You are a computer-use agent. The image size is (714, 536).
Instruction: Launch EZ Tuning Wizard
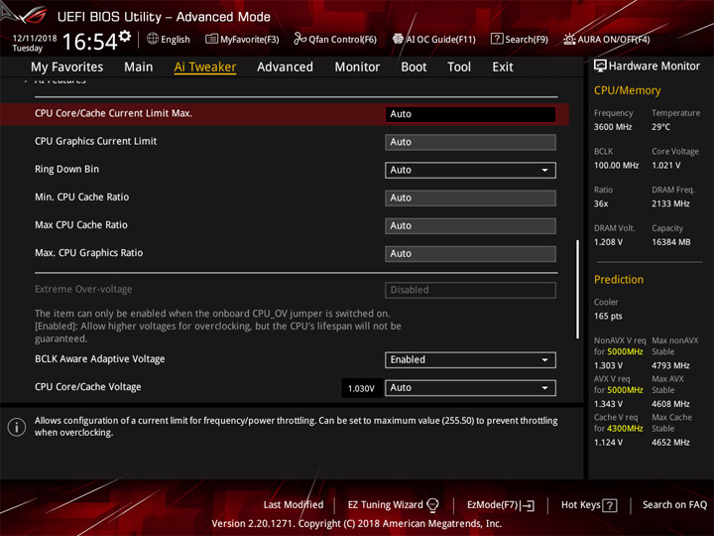393,505
